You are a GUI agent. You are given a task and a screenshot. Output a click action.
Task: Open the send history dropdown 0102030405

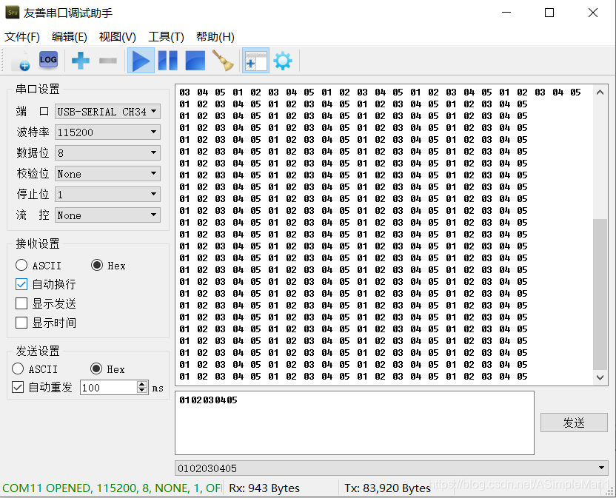[391, 468]
